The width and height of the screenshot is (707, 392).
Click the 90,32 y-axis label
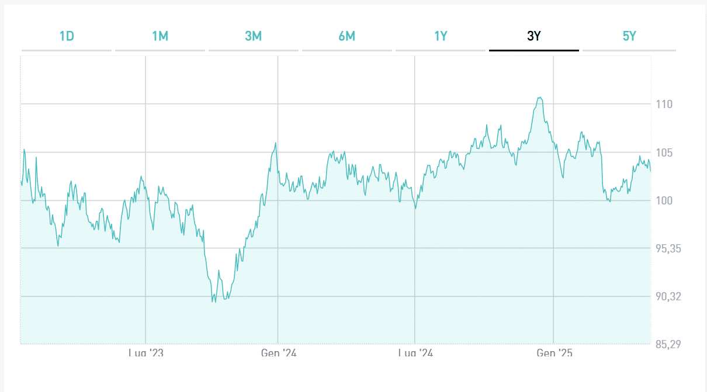[668, 297]
